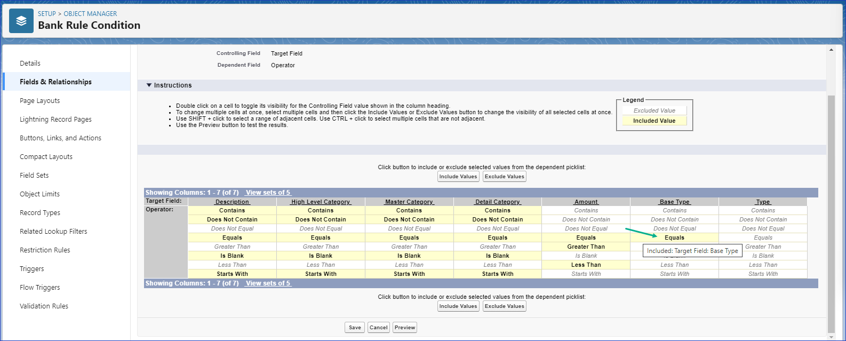
Task: Select the Base Type column header
Action: click(x=674, y=202)
